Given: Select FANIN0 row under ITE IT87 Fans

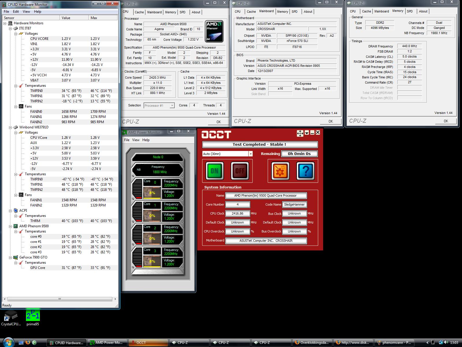Looking at the screenshot, I should 74,112.
